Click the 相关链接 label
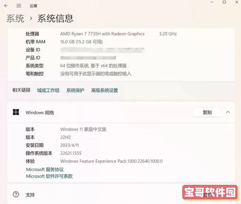 [x=21, y=90]
